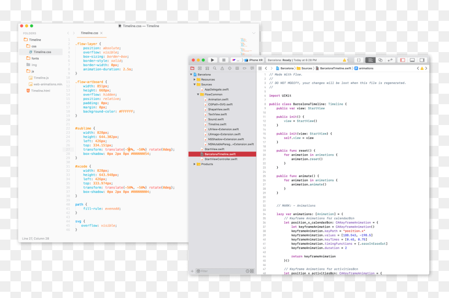This screenshot has height=298, width=449.
Task: Expand the Products group in Xcode
Action: (x=194, y=164)
